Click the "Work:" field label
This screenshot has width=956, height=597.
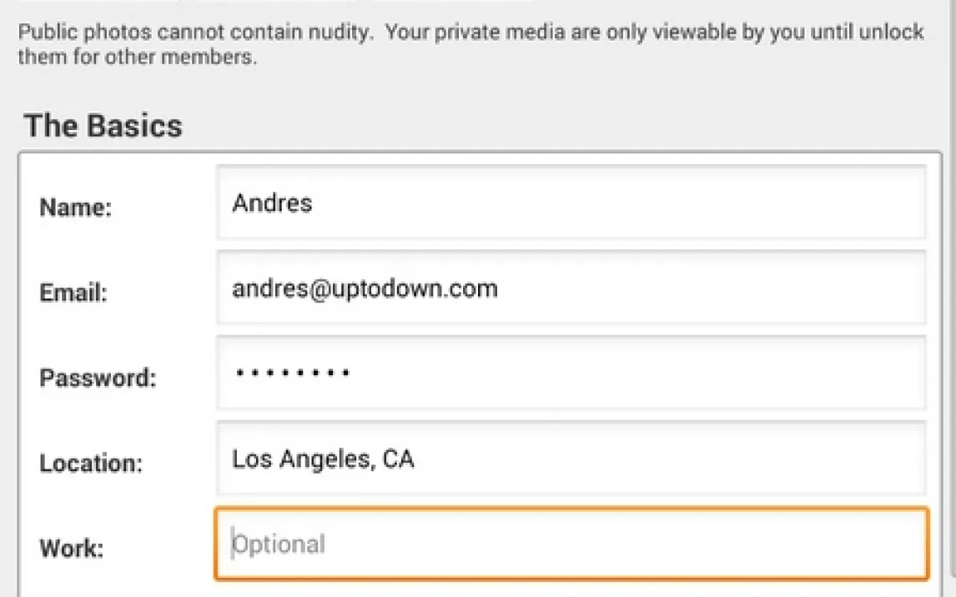[72, 549]
